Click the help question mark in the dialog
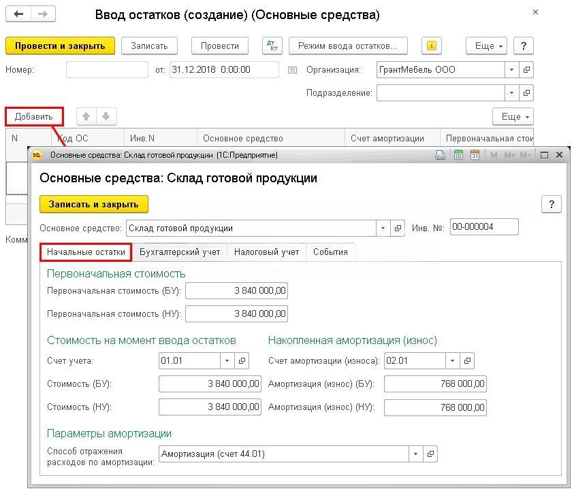Screen dimensions: 574x493 pyautogui.click(x=552, y=204)
